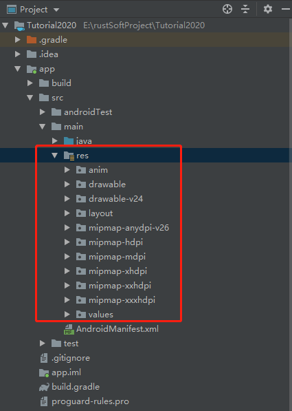Click the Select Opened File target icon

[x=227, y=9]
